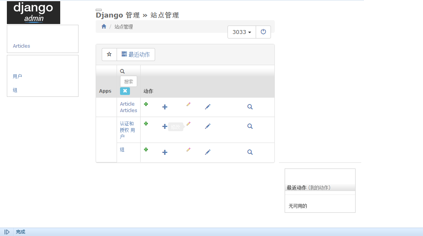Click the django admin logo
Image resolution: width=423 pixels, height=236 pixels.
(x=34, y=13)
